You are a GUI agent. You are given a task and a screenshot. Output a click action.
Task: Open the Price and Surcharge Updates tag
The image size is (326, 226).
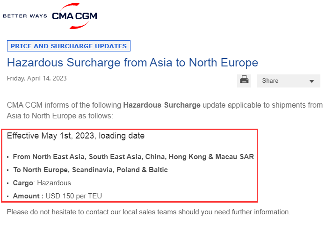(x=69, y=46)
